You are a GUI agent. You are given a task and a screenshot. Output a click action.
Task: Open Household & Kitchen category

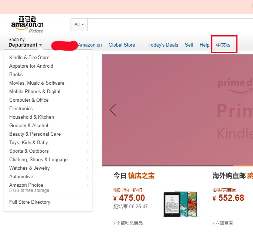click(32, 117)
